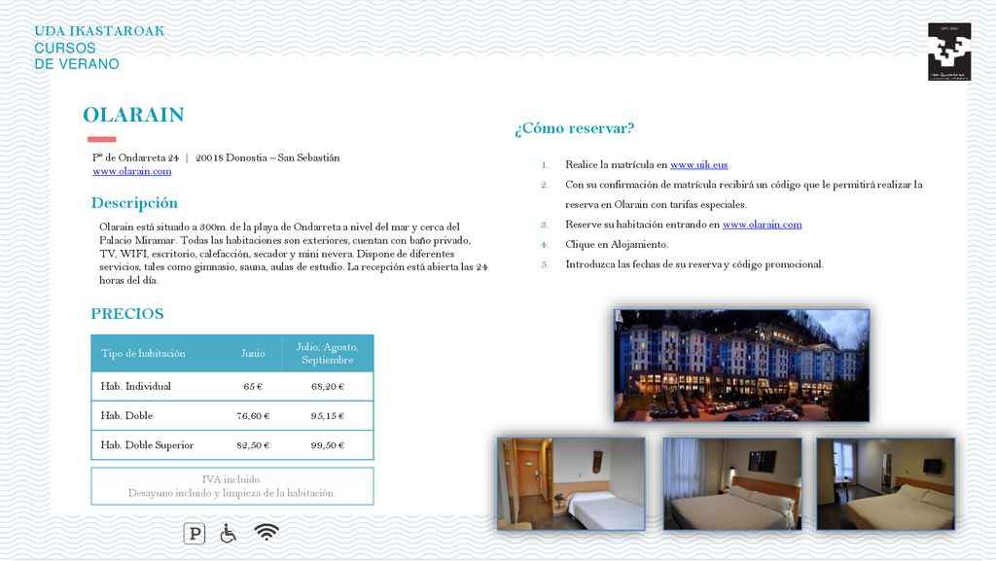The image size is (996, 561).
Task: Click the room photo with curtains and TV
Action: [732, 483]
